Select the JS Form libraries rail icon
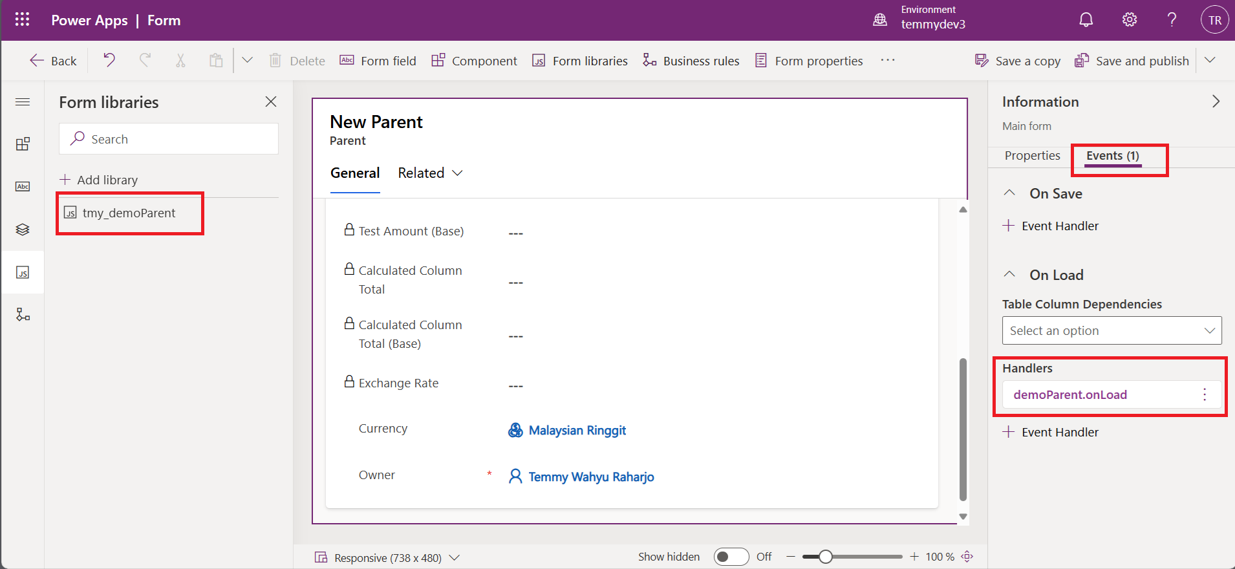The image size is (1235, 569). pos(23,272)
